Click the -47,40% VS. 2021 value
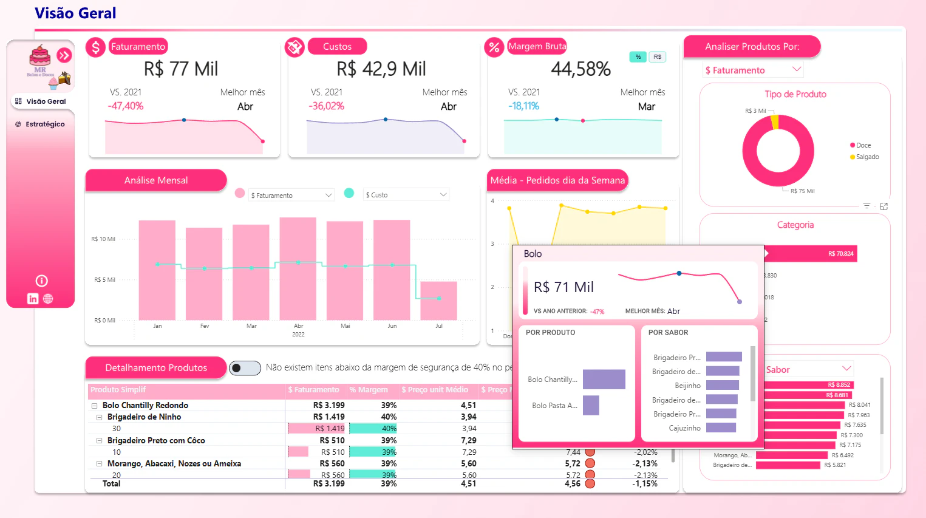The image size is (926, 518). click(x=126, y=106)
